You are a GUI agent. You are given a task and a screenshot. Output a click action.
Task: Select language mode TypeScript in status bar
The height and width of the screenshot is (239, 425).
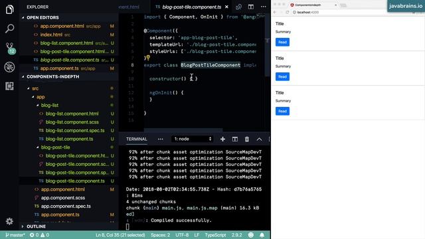point(215,235)
